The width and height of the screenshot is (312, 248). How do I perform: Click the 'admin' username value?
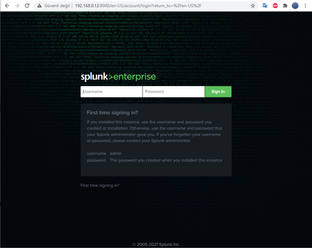coord(116,153)
